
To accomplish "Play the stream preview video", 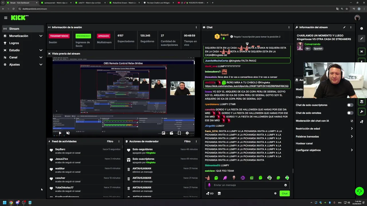I will (x=60, y=133).
